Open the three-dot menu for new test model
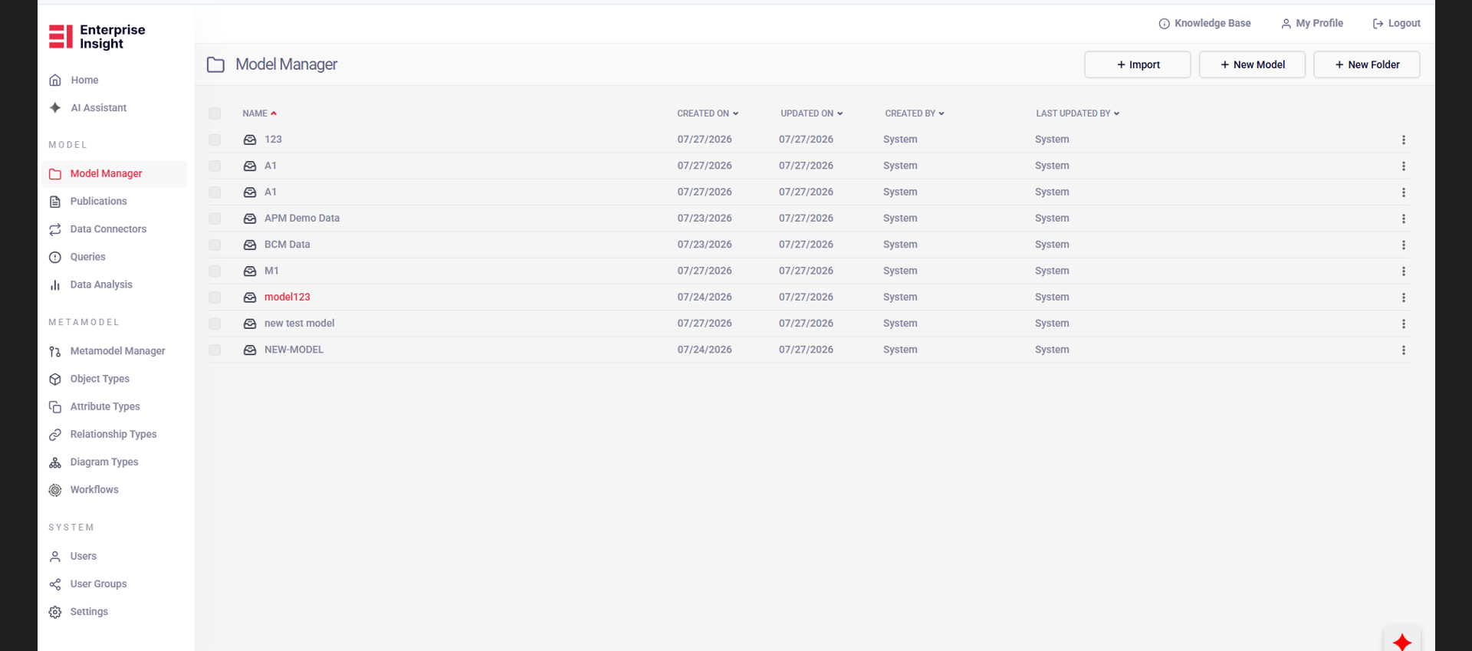1472x651 pixels. click(x=1404, y=324)
